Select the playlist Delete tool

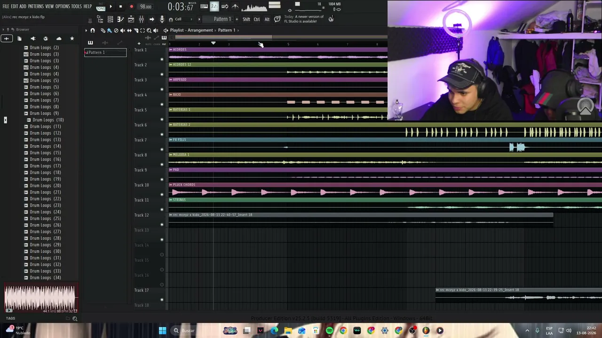click(x=116, y=31)
